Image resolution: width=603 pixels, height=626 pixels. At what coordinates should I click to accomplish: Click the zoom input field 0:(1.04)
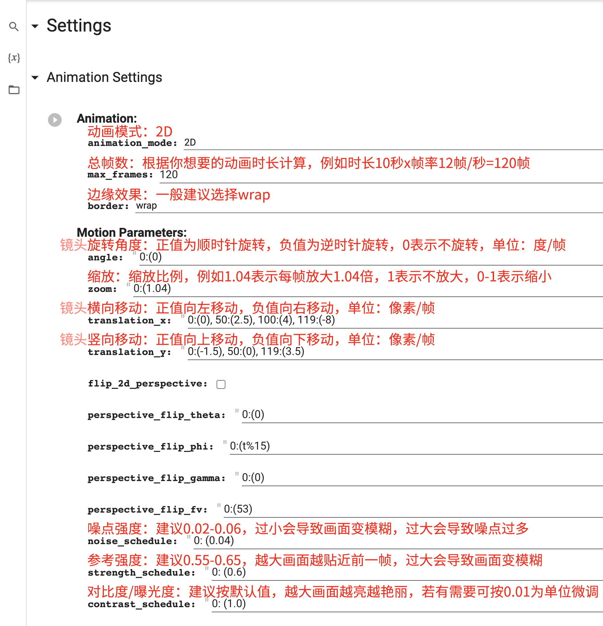pyautogui.click(x=368, y=289)
